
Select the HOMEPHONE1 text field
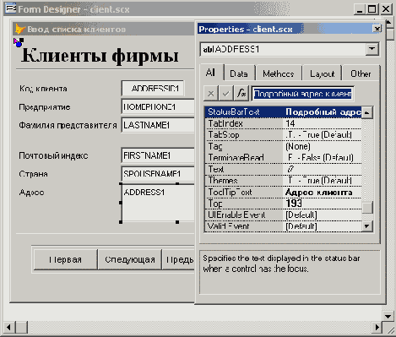click(x=158, y=106)
